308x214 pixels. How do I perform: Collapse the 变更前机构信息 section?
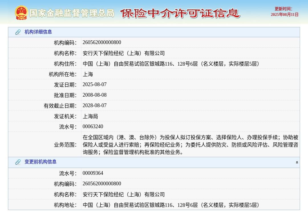click(x=297, y=162)
